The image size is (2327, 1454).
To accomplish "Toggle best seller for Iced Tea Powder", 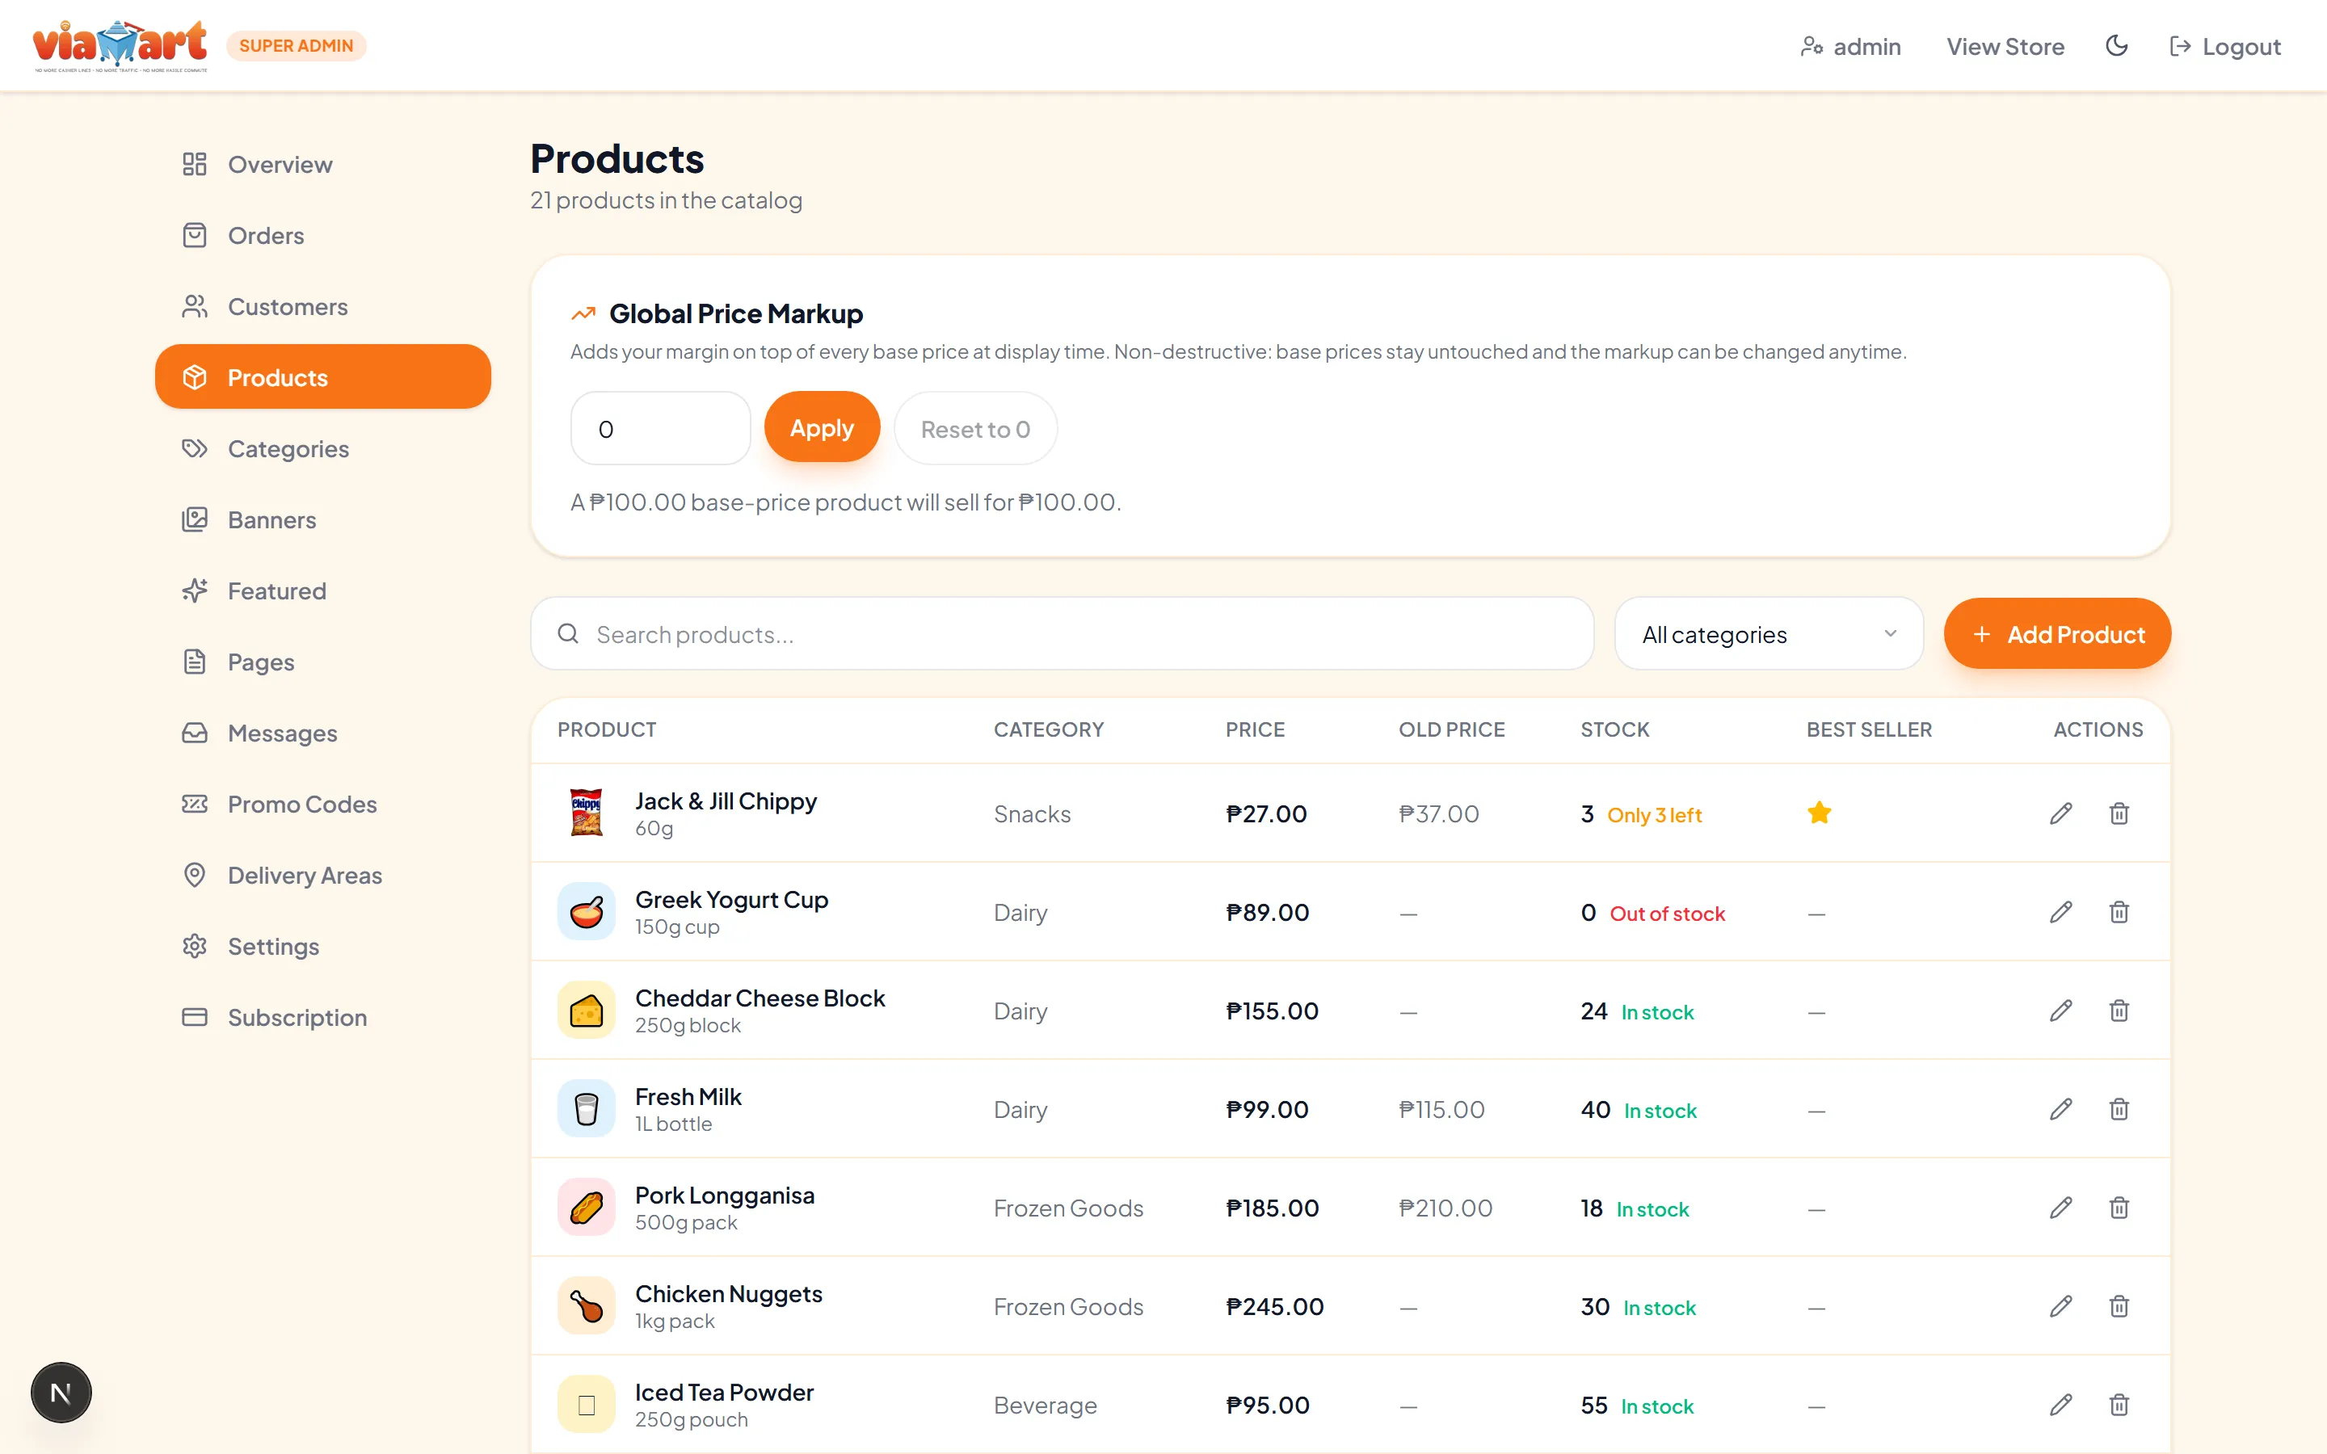I will (1816, 1407).
